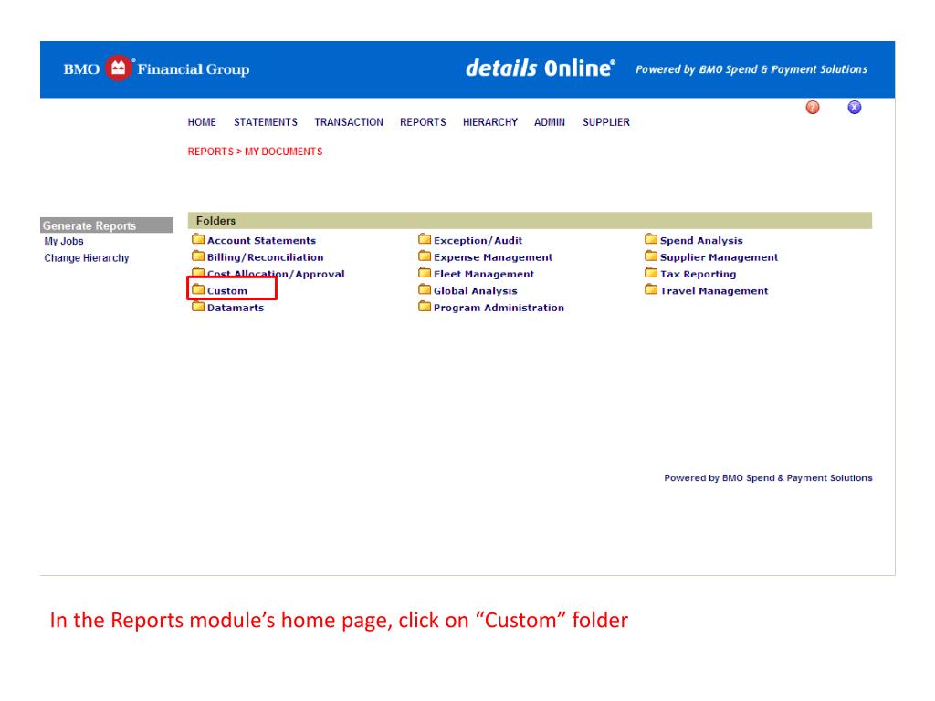Click the Datamarts folder icon
The height and width of the screenshot is (701, 935).
click(x=198, y=307)
